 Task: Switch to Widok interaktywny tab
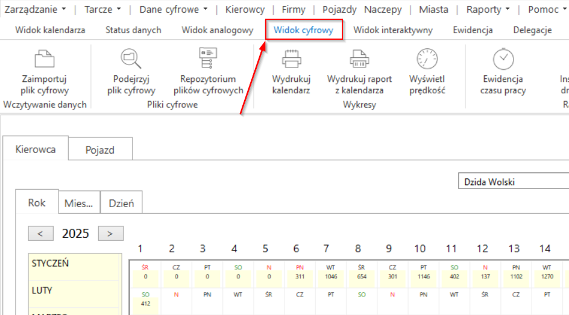coord(393,30)
